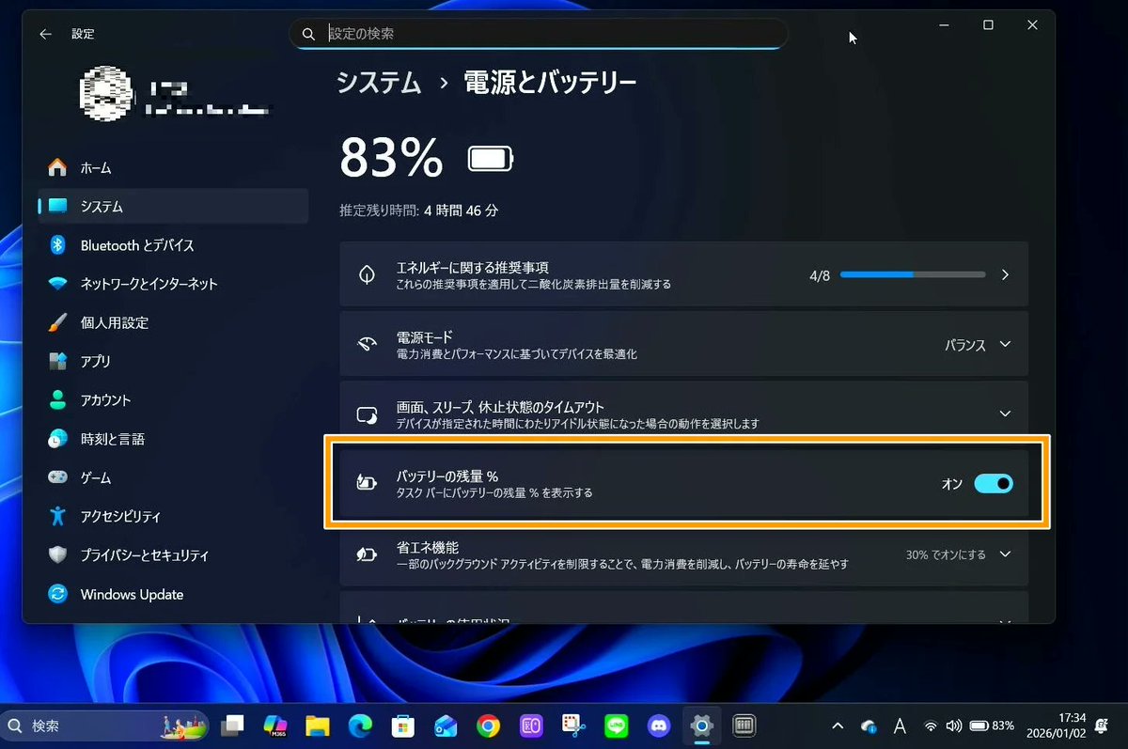The image size is (1128, 749).
Task: Click the 推定残り時間 4 時間 46 分 text
Action: tap(419, 211)
